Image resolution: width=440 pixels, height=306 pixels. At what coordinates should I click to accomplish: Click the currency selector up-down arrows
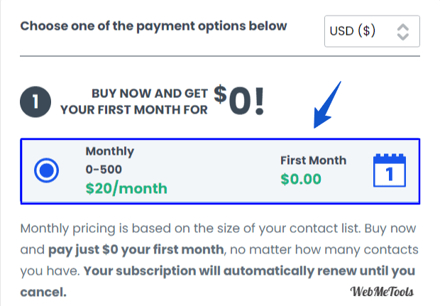click(403, 32)
